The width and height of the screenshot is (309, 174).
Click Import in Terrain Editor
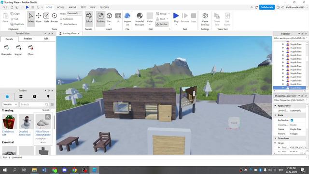pos(18,50)
